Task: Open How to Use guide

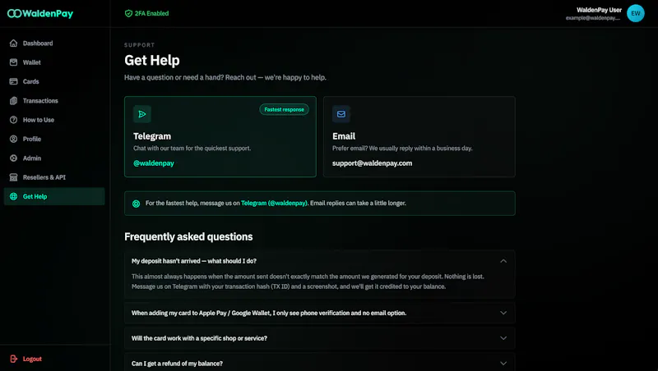Action: click(x=54, y=120)
